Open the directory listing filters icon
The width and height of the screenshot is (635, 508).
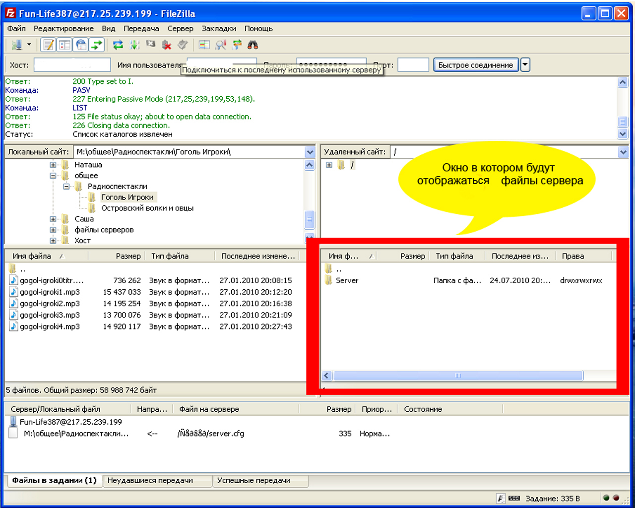pyautogui.click(x=204, y=45)
